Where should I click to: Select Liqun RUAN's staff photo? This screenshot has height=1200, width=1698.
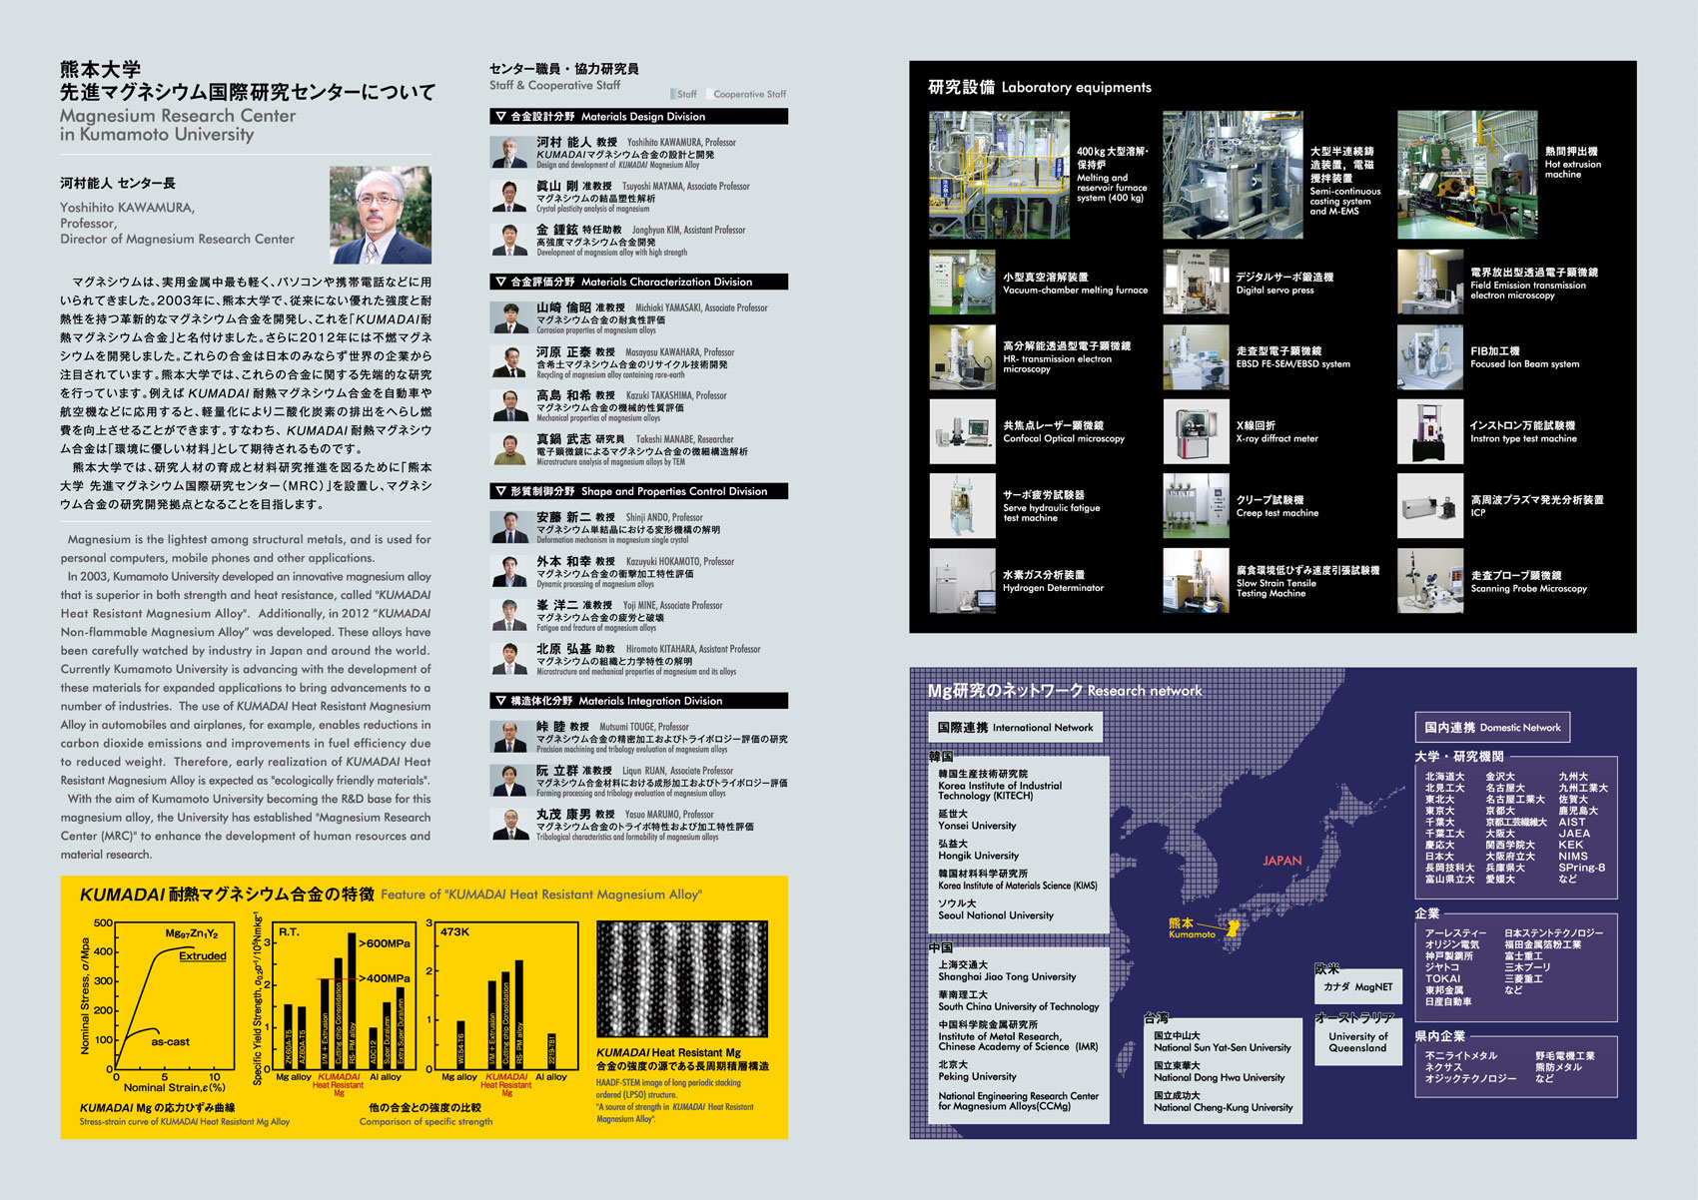[x=509, y=782]
